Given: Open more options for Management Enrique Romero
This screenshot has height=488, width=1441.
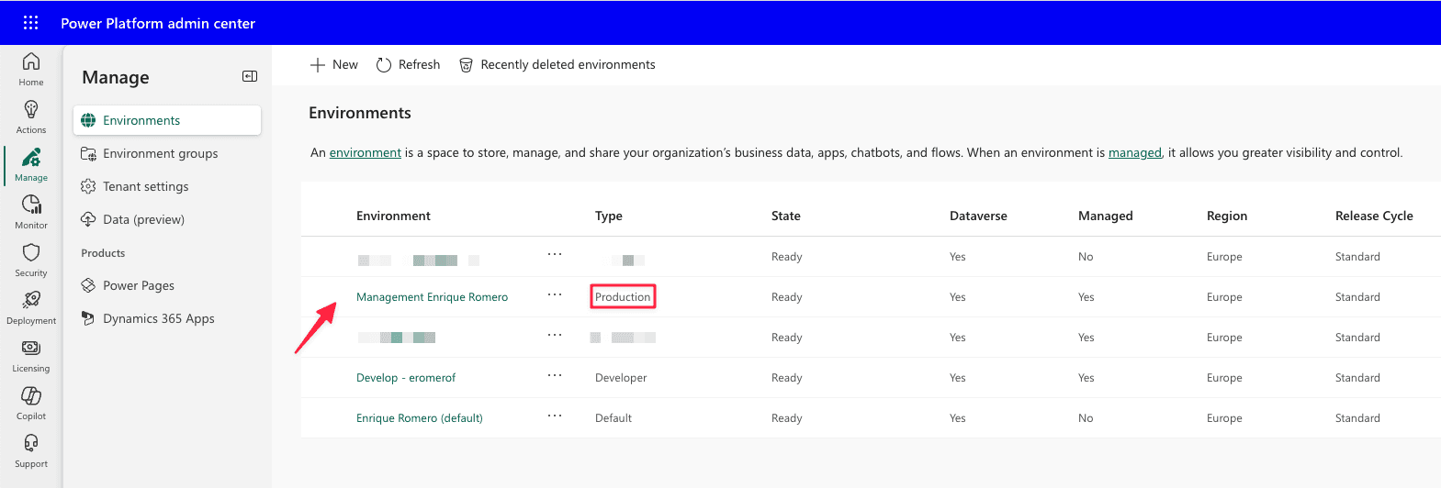Looking at the screenshot, I should click(x=555, y=294).
